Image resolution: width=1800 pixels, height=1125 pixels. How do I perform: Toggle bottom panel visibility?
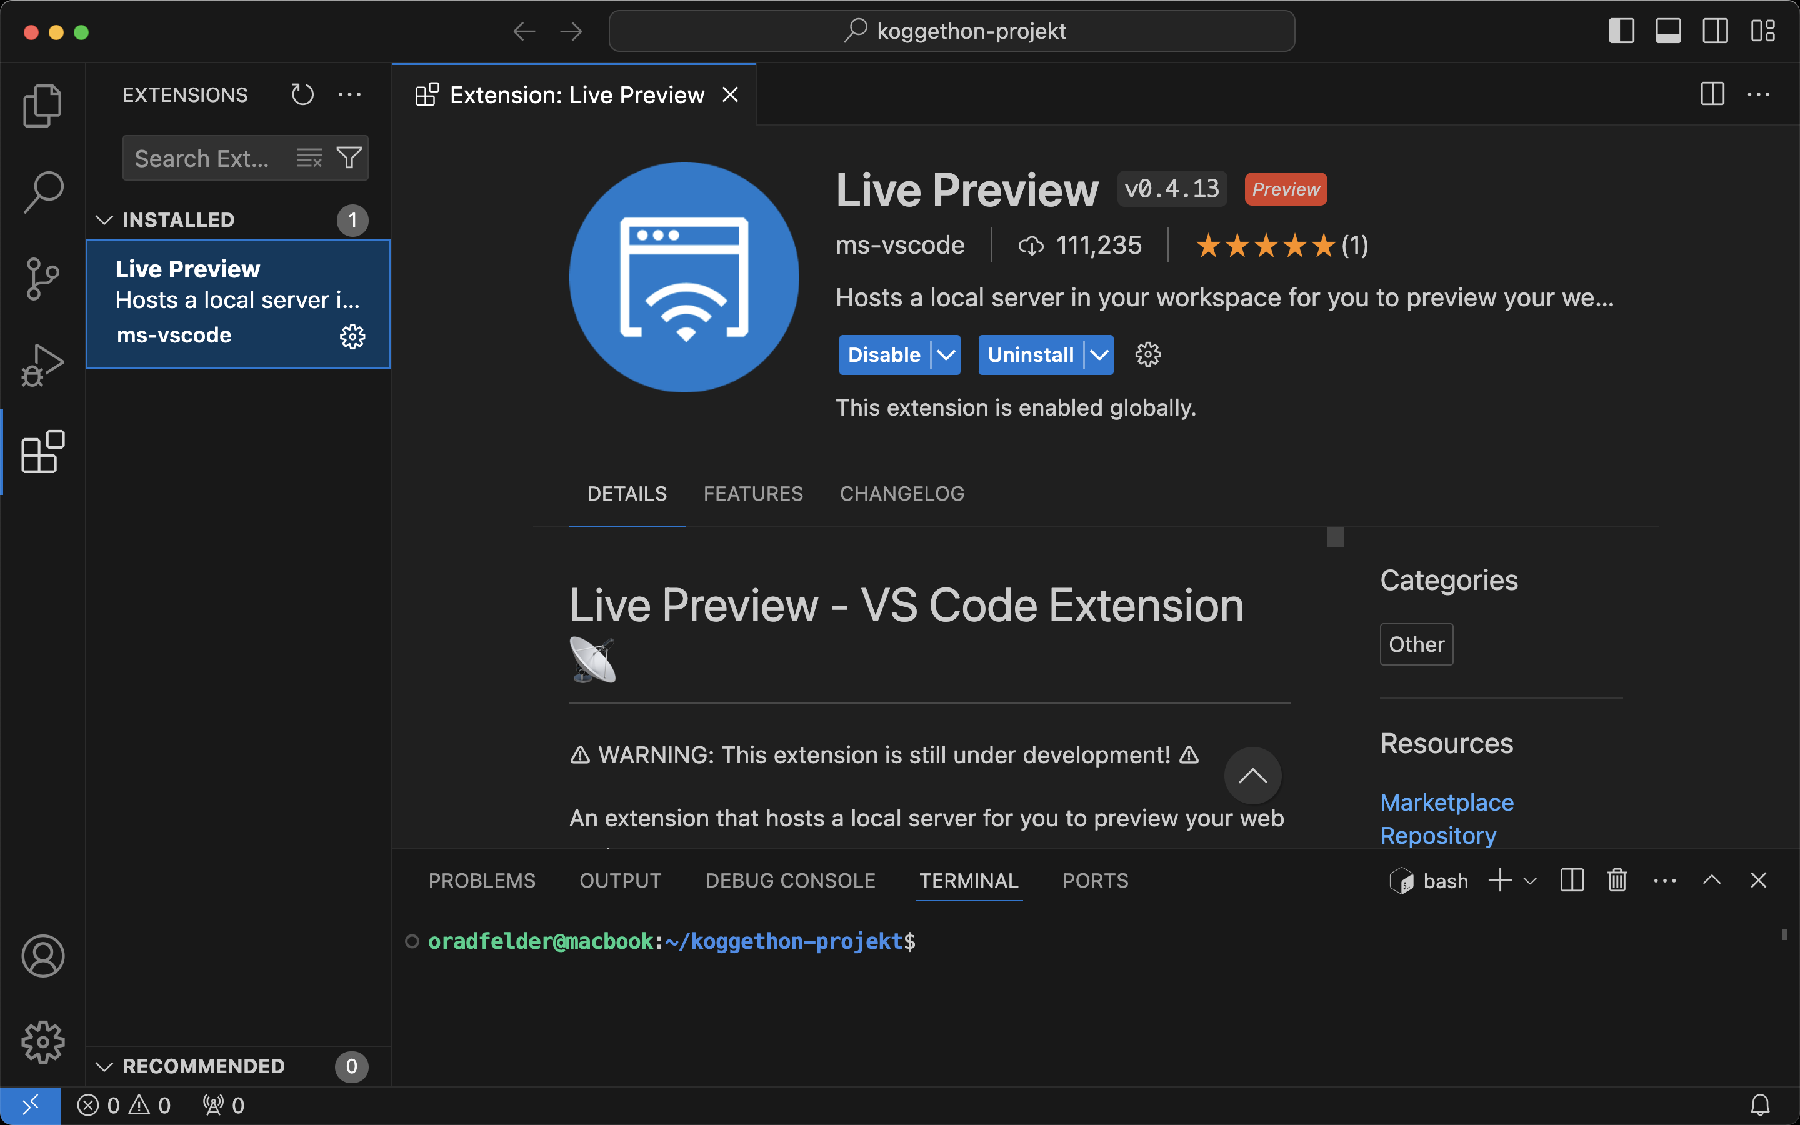tap(1668, 31)
